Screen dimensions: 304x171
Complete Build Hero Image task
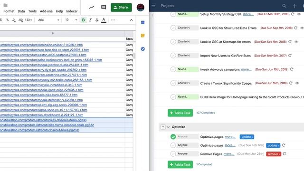(x=173, y=97)
